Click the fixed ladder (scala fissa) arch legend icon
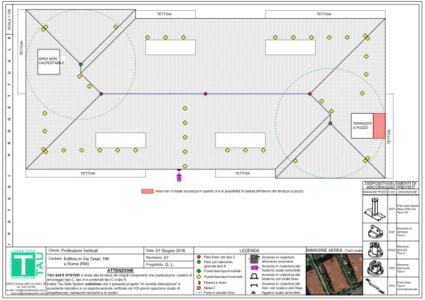This screenshot has width=425, height=300. (254, 277)
